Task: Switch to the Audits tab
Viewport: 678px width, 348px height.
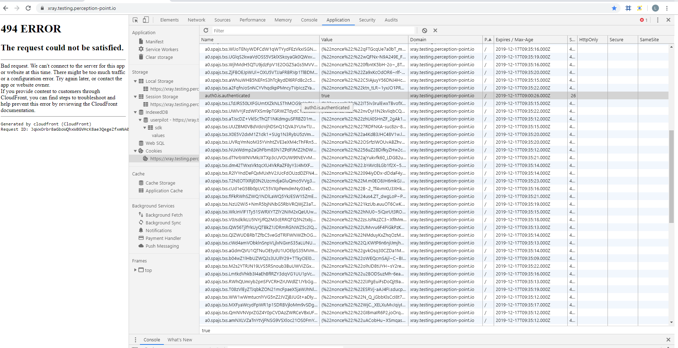Action: (x=391, y=20)
